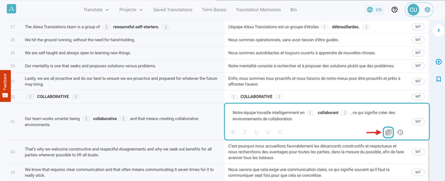Click the 'collaborative' tag in source row 33
The width and height of the screenshot is (445, 181).
click(x=105, y=119)
